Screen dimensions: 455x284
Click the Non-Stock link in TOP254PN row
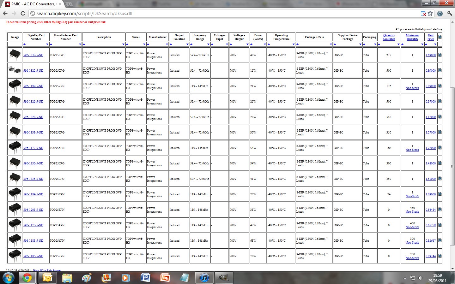412,227
